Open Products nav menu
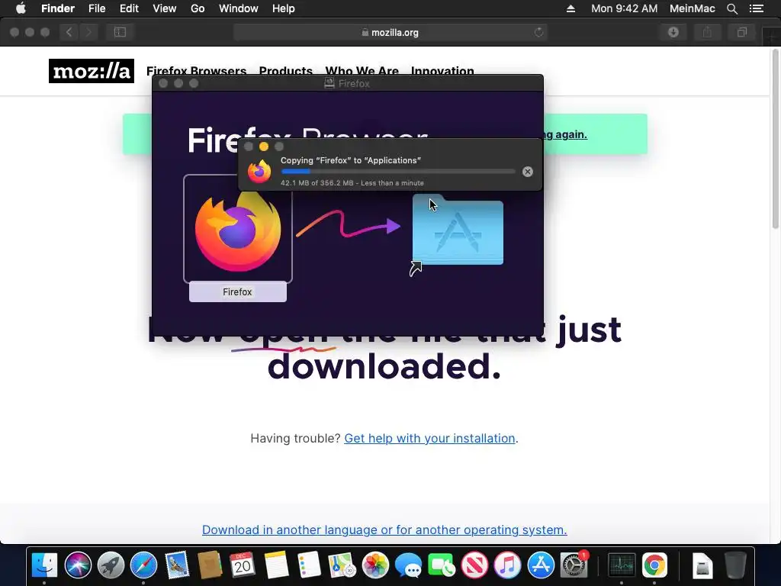 (x=286, y=70)
